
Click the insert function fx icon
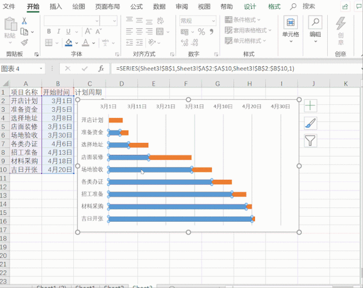pos(101,69)
